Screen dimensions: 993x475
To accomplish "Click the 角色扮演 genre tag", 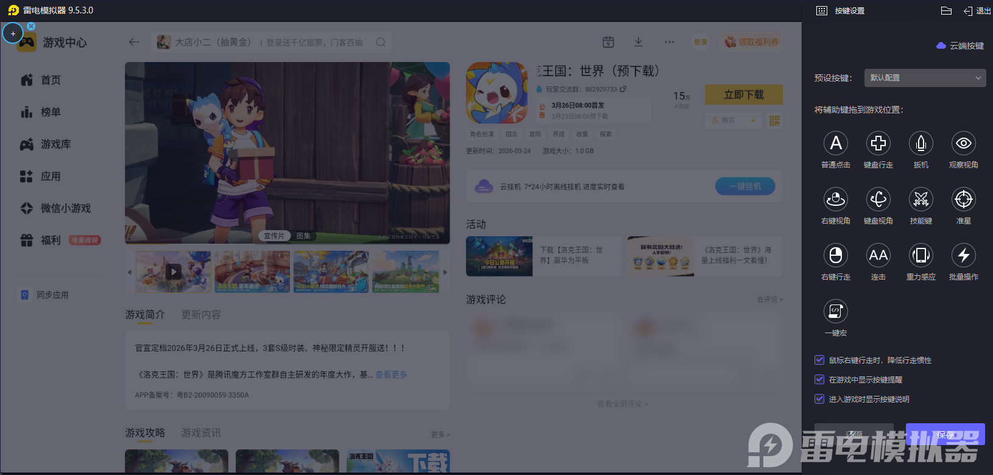I will click(x=482, y=134).
